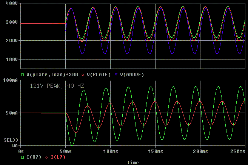Click the "121V PEAK, 40 HZ" text annotation

click(57, 86)
